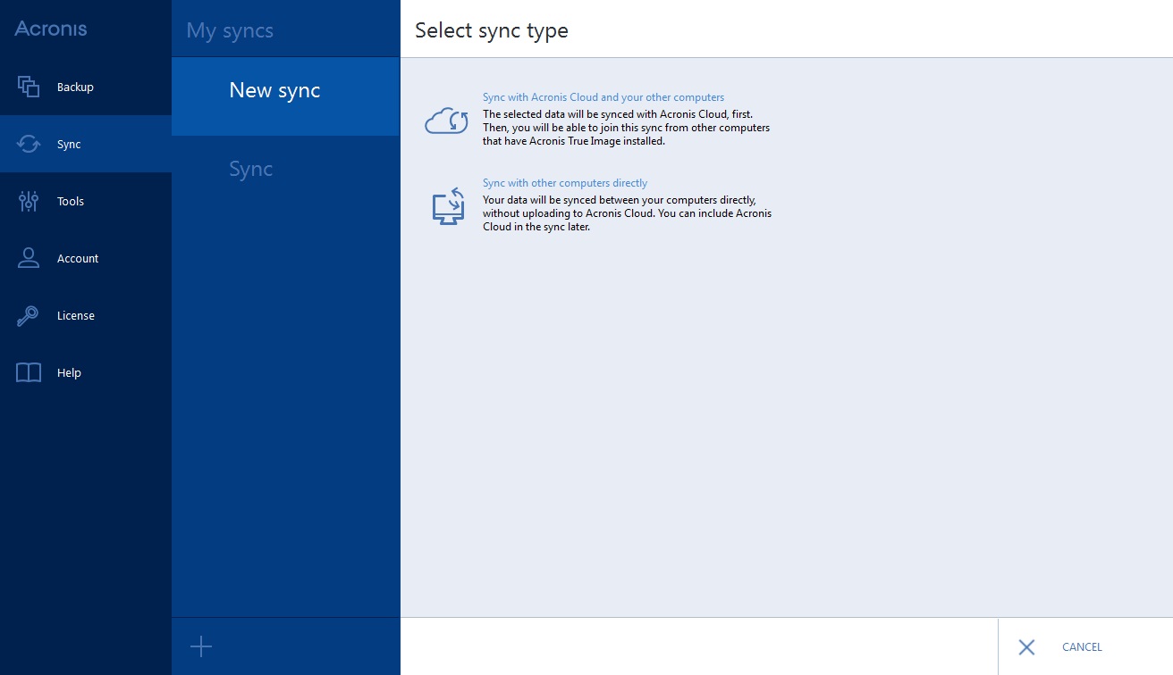Screen dimensions: 1173x675
Task: Open the Backup section label
Action: pos(75,87)
